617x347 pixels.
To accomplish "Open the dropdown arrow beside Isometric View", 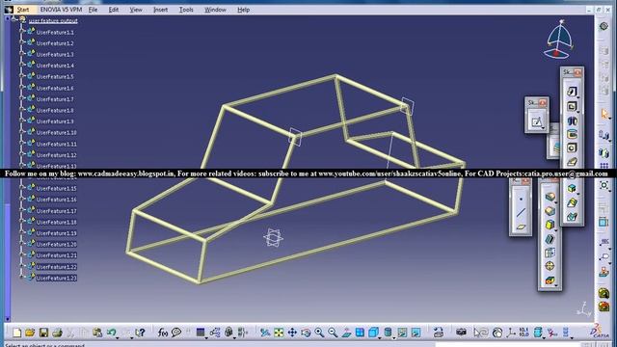I will click(379, 337).
